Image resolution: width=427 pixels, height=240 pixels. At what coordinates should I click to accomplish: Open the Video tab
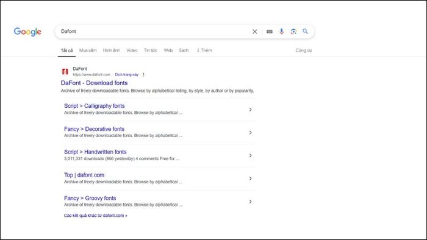click(x=132, y=51)
